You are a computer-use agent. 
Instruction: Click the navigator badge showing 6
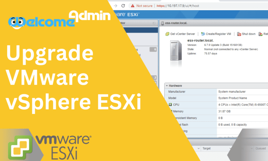pyautogui.click(x=153, y=49)
